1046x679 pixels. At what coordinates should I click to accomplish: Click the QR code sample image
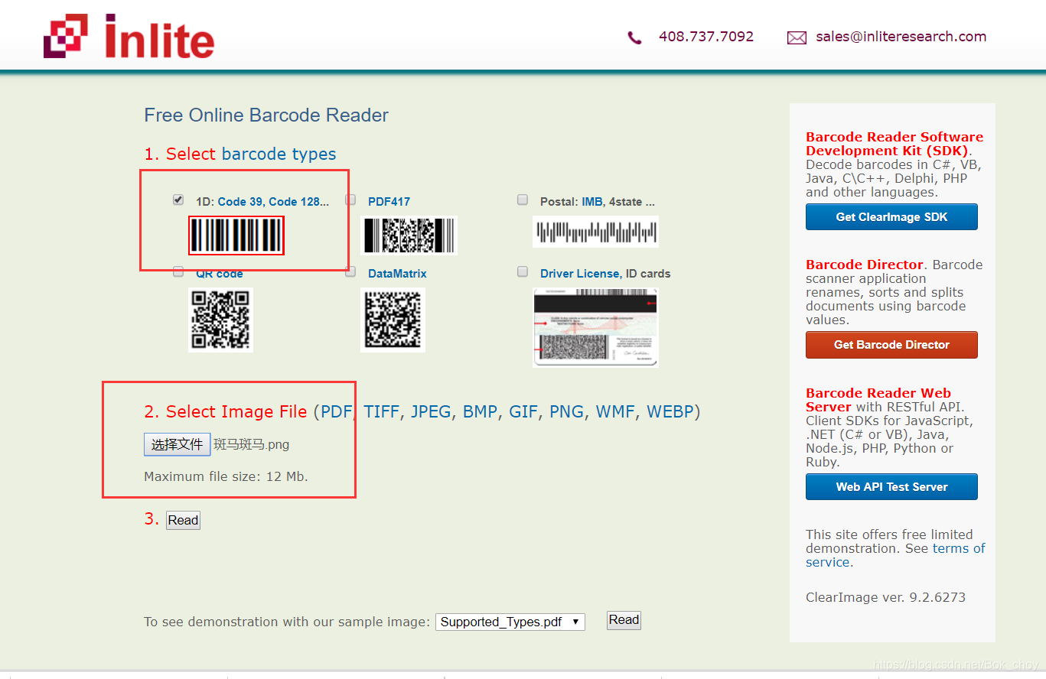(x=220, y=320)
